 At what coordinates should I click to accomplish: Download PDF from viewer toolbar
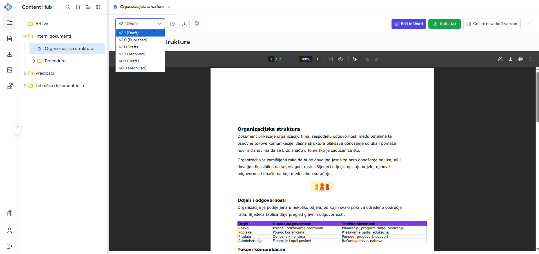click(x=511, y=59)
